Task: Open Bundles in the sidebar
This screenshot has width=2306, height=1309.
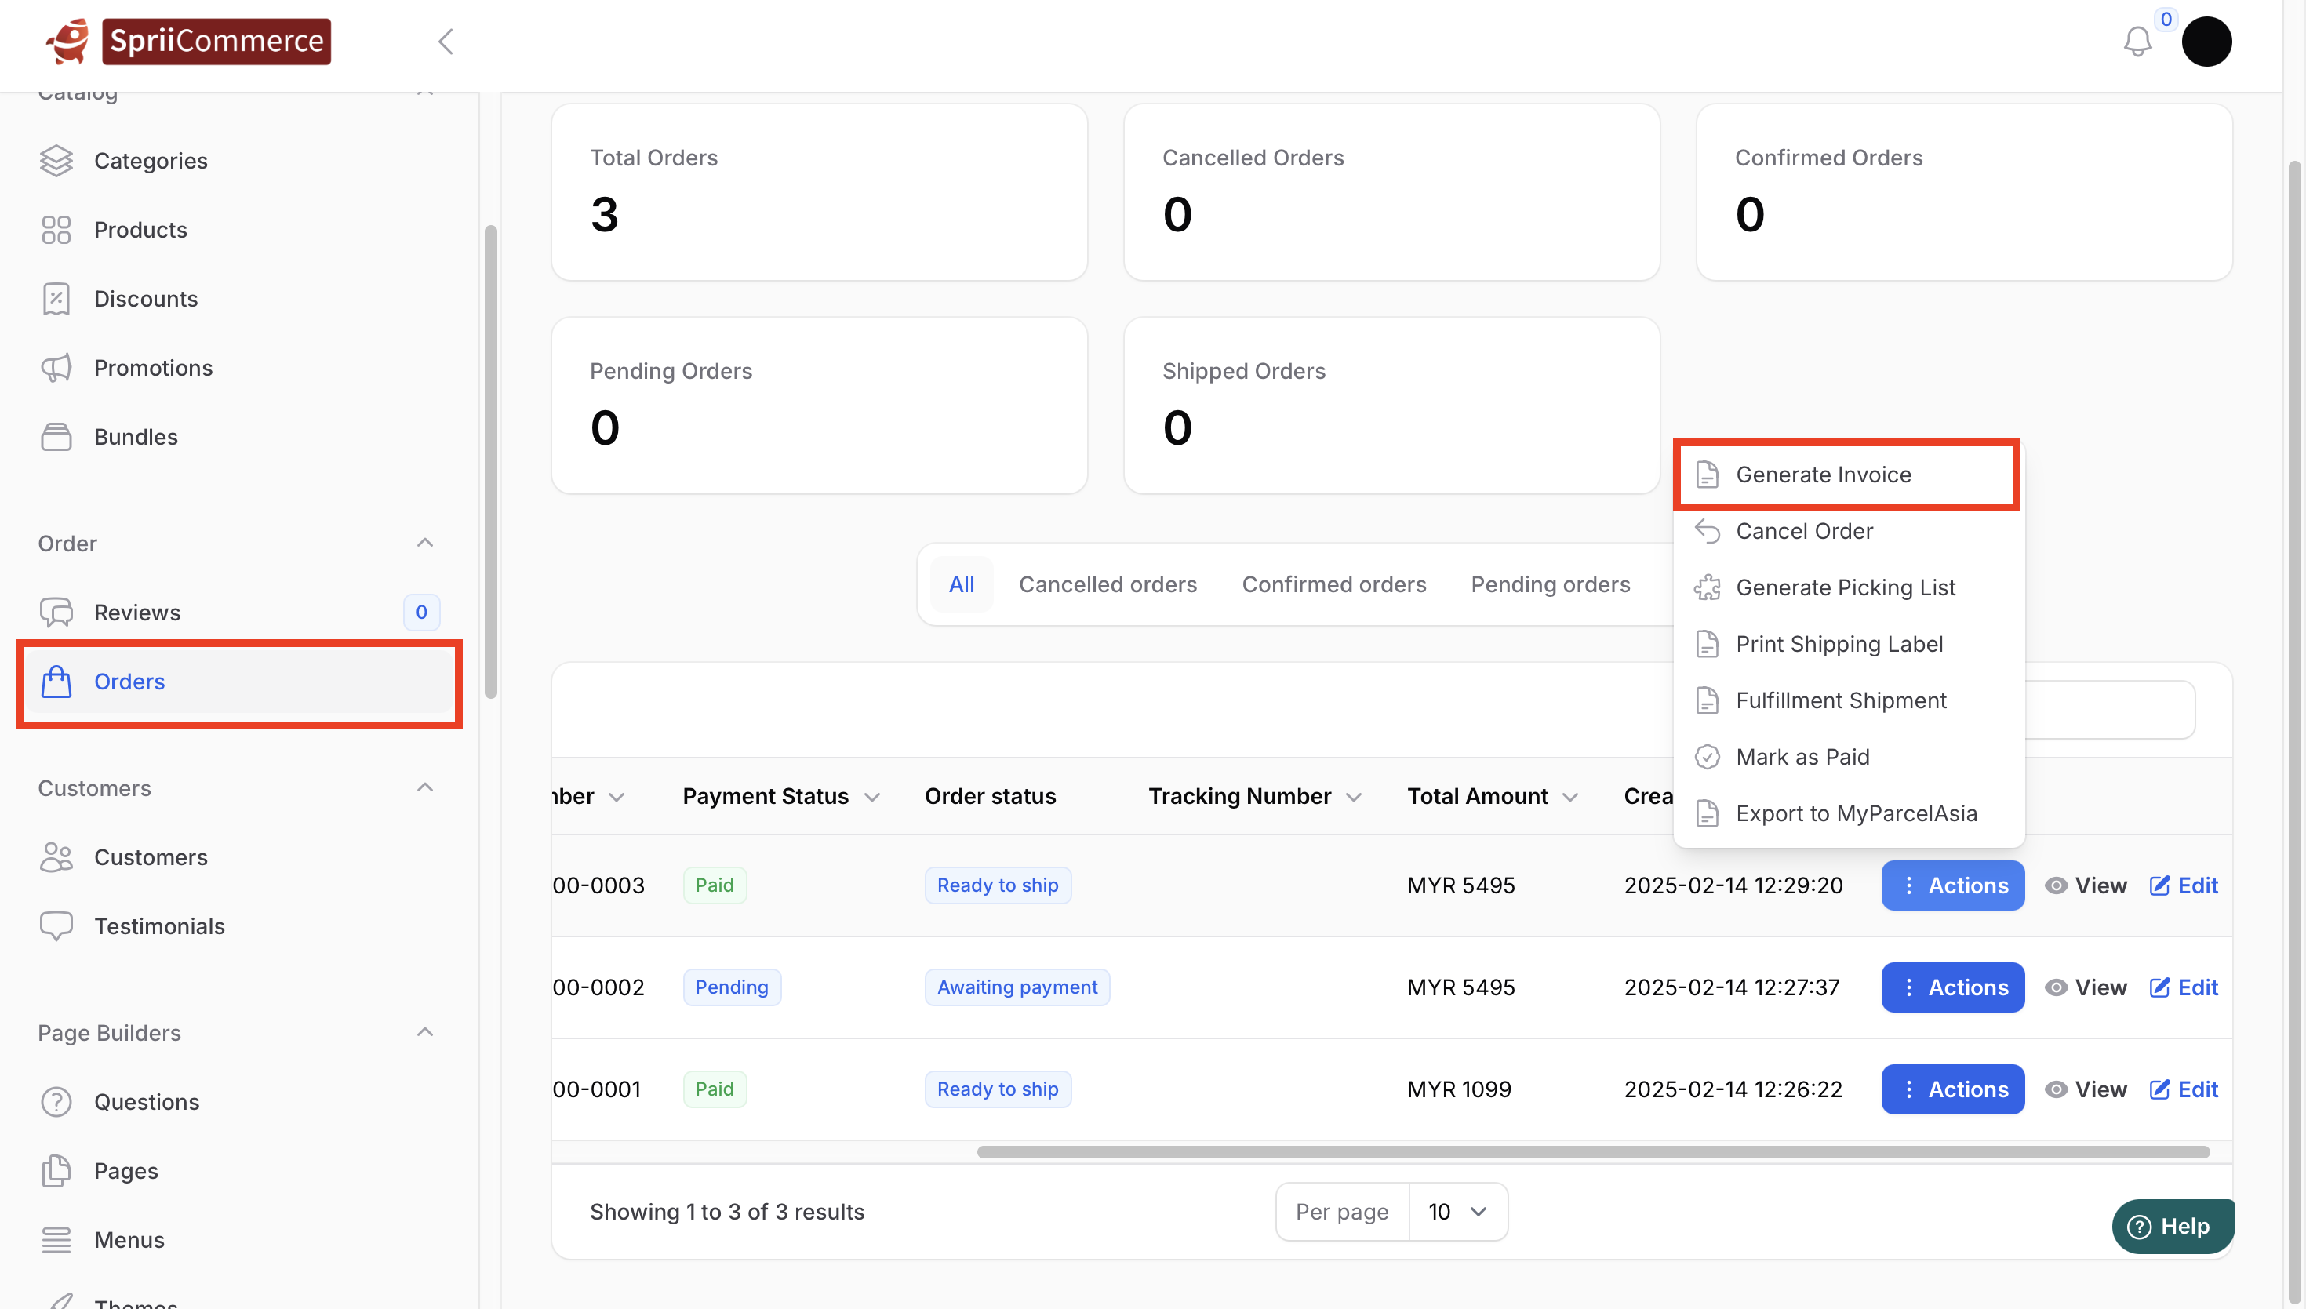Action: 136,437
